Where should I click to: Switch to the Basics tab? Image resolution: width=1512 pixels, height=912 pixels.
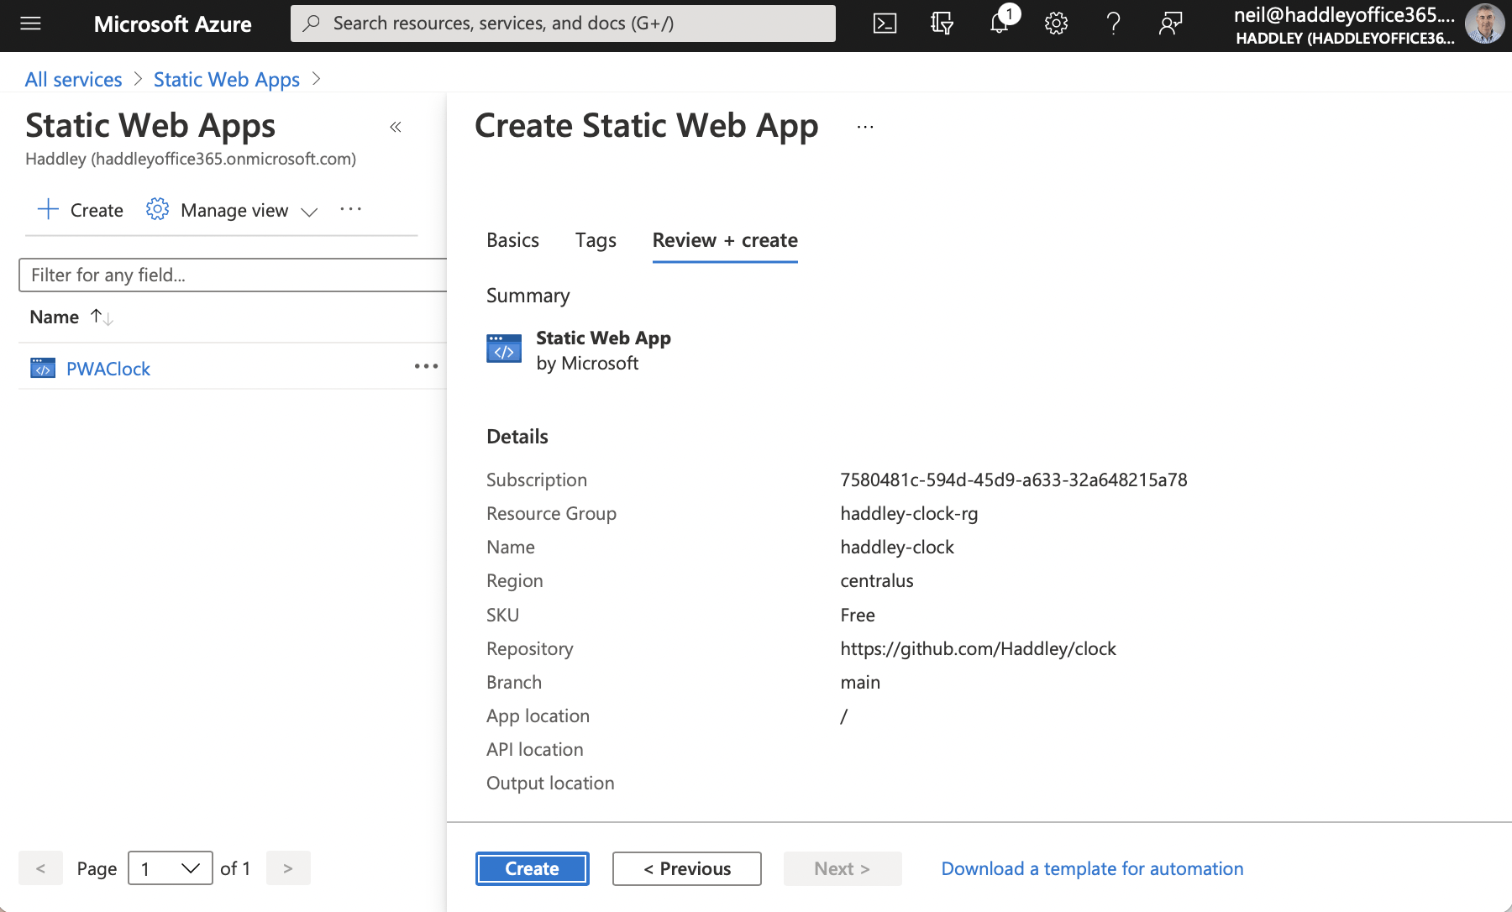[512, 240]
